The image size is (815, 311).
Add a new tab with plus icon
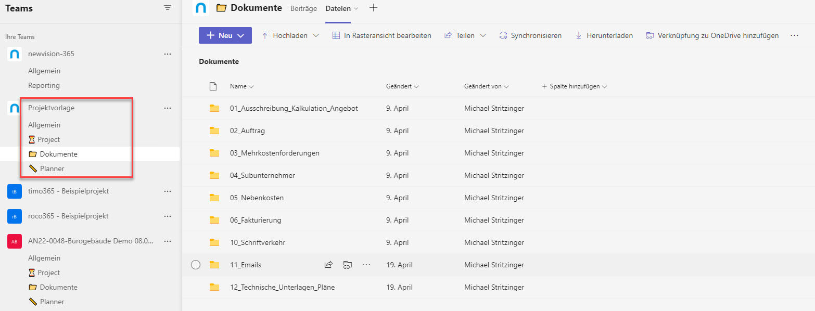pos(373,8)
